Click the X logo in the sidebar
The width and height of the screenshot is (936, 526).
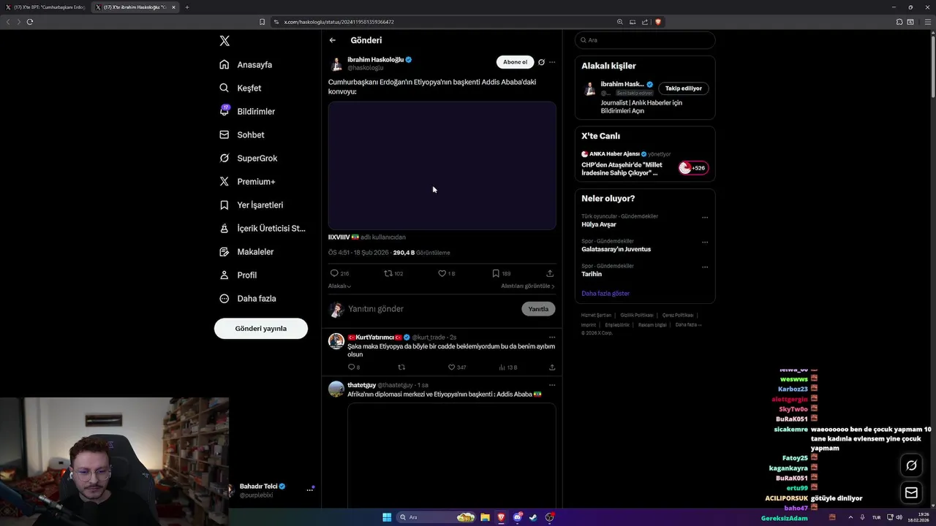click(224, 41)
